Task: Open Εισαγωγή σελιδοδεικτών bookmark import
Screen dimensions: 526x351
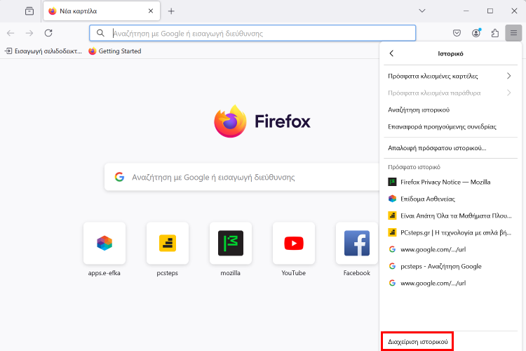Action: point(43,51)
